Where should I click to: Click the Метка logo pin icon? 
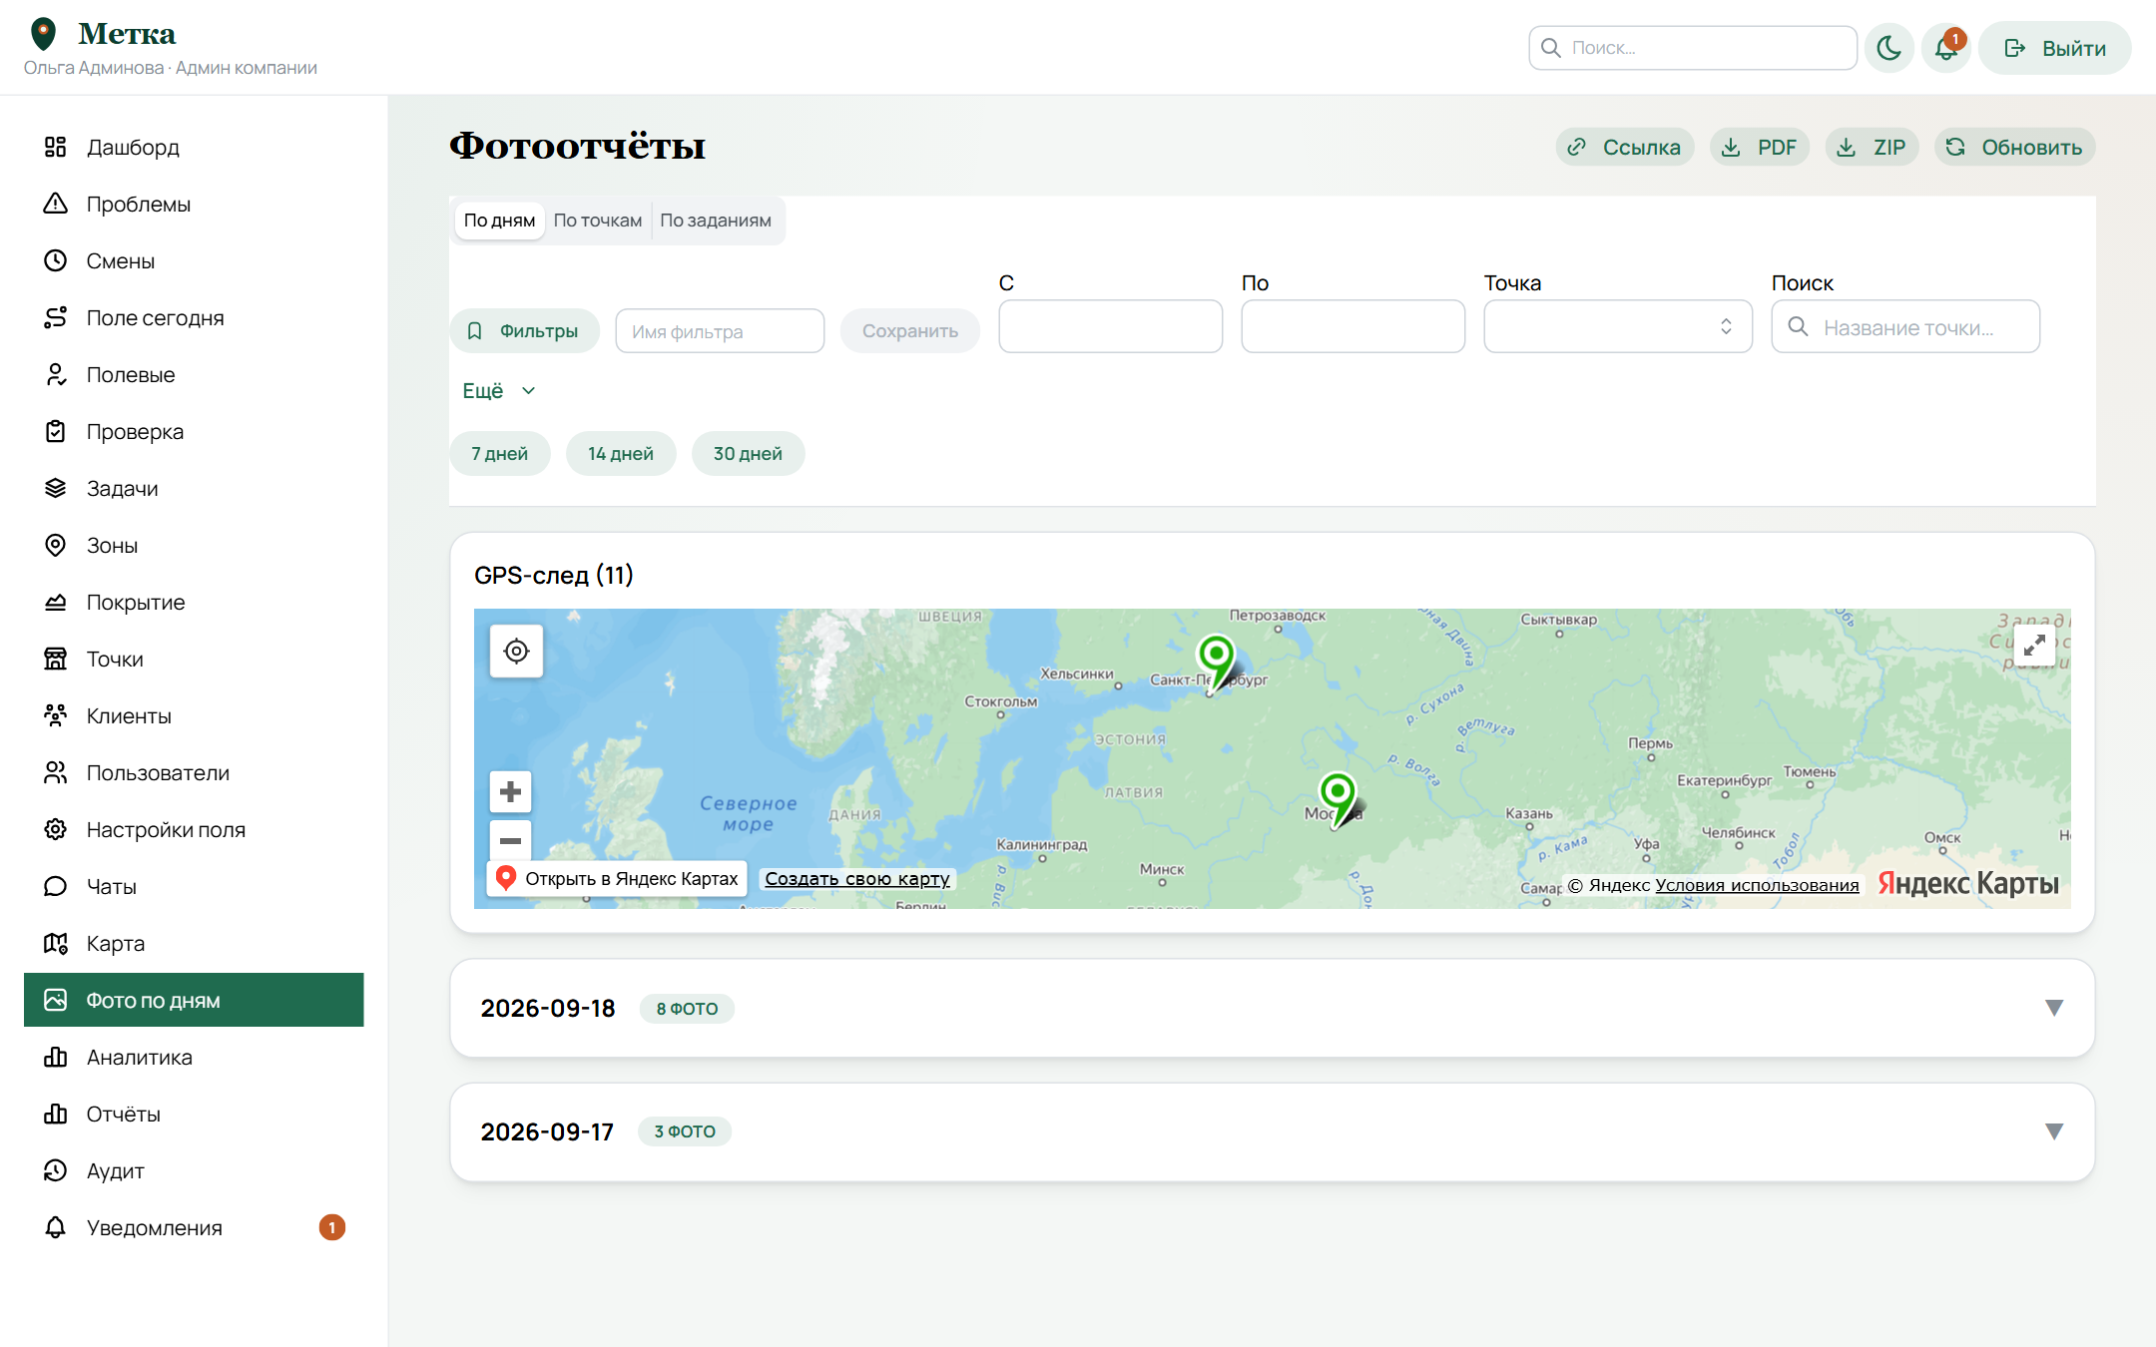[x=43, y=34]
